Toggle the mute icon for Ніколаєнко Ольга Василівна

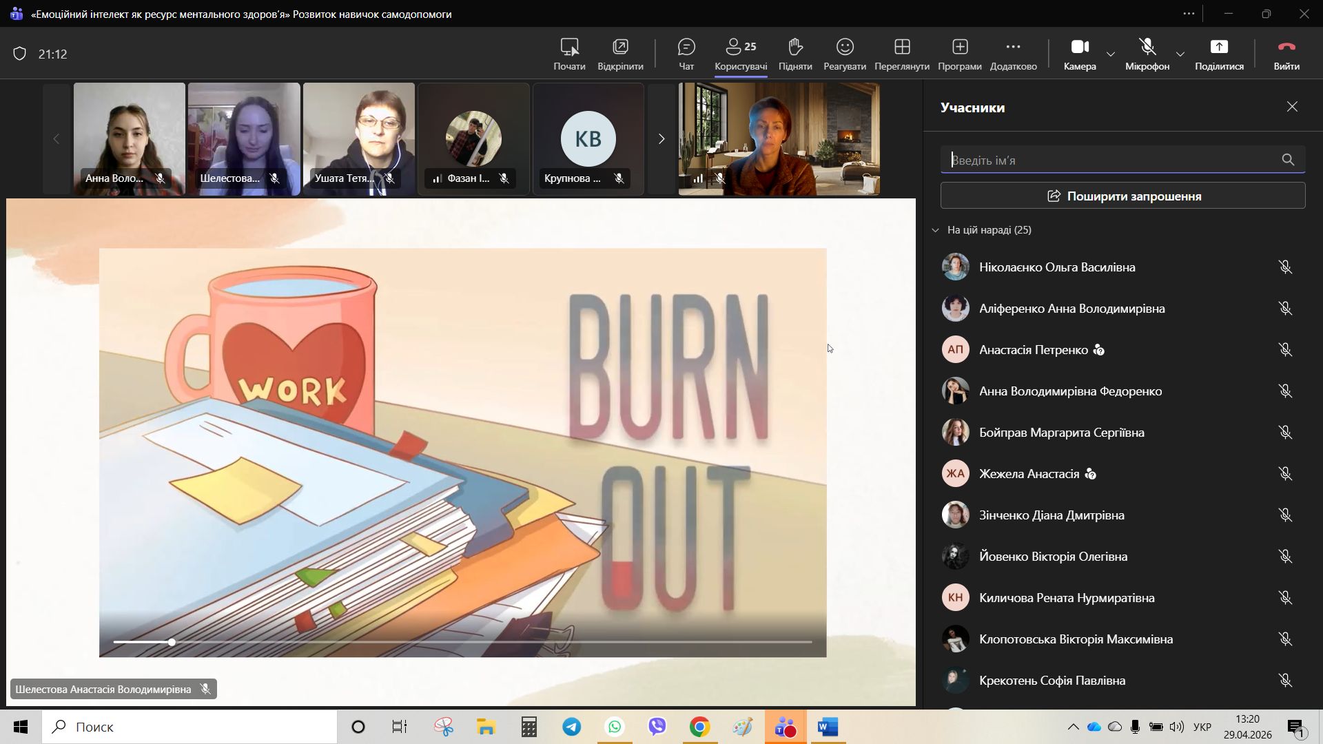[x=1285, y=267]
